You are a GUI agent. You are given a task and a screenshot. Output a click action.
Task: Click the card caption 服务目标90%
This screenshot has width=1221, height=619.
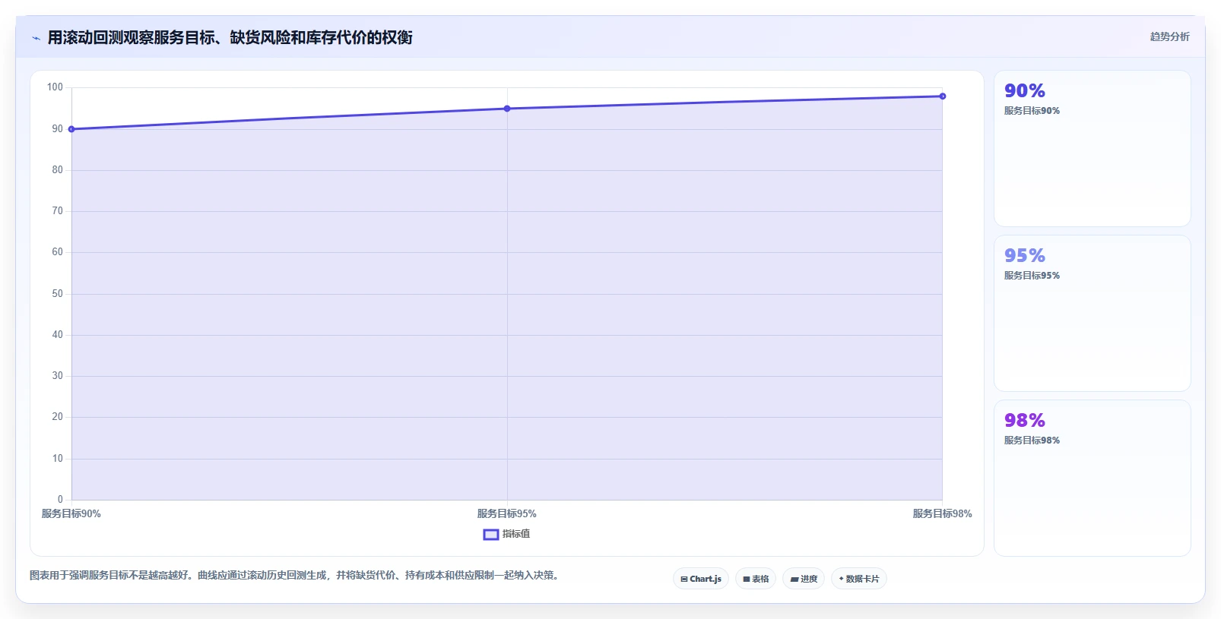(x=1032, y=111)
